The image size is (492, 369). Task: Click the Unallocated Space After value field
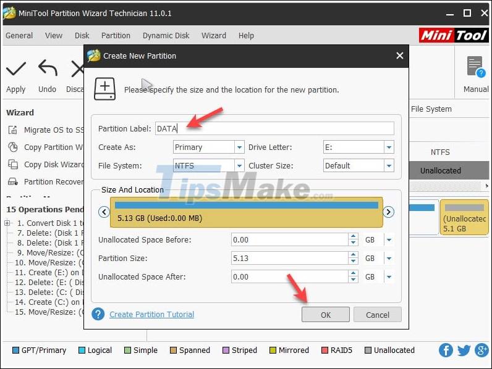290,277
